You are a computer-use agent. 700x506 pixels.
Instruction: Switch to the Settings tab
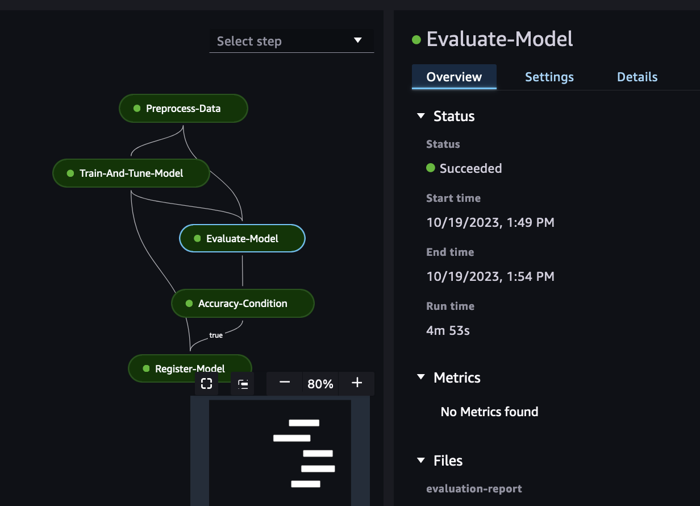(549, 77)
